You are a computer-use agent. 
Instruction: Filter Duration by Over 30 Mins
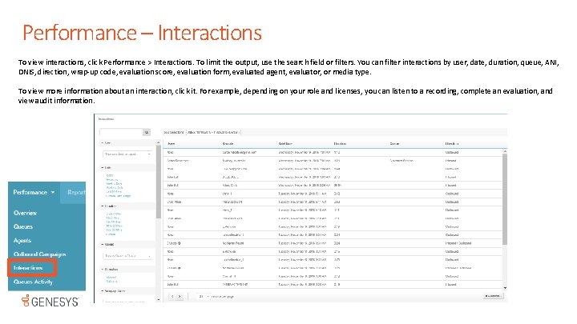tap(114, 230)
